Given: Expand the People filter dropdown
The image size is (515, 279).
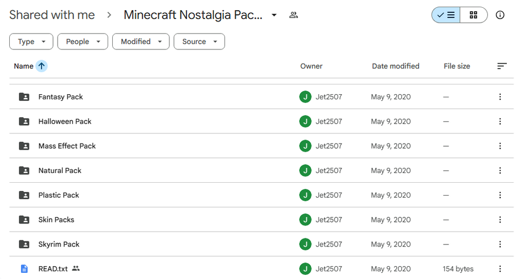Looking at the screenshot, I should click(83, 42).
